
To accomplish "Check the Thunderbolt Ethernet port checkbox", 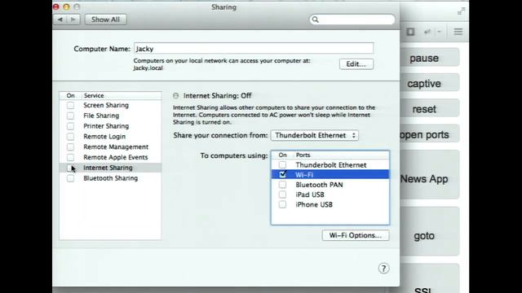I will (x=282, y=164).
